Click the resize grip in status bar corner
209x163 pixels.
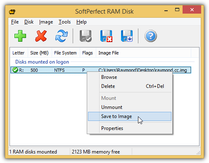click(198, 153)
